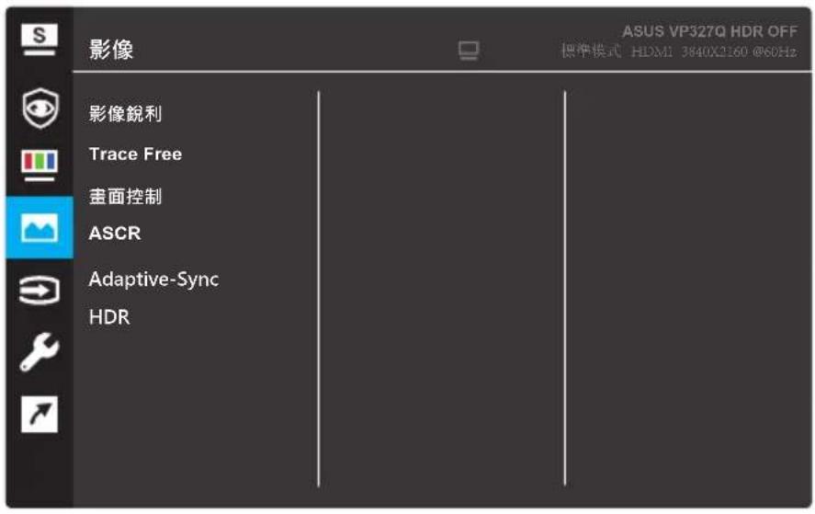Click the ASUS VP327Q HDR OFF label
The height and width of the screenshot is (514, 815).
coord(710,32)
